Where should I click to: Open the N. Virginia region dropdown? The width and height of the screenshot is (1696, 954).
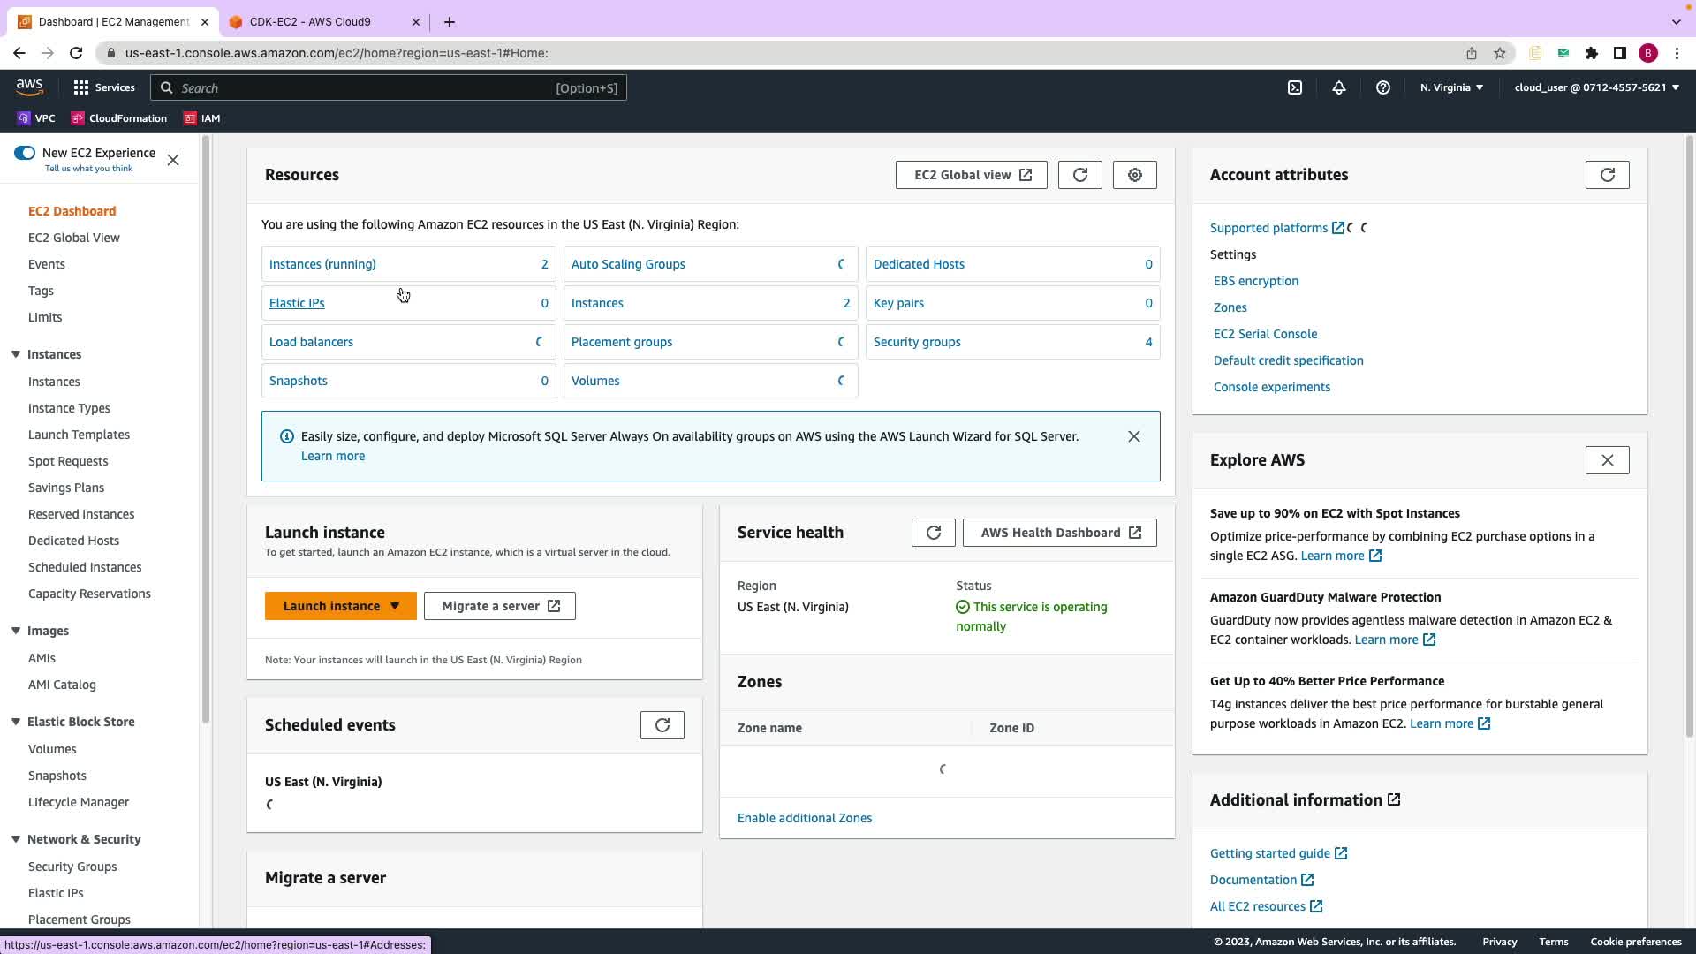[1451, 87]
